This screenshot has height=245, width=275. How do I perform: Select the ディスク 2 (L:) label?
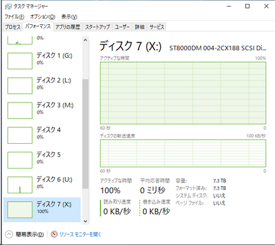tap(54, 80)
